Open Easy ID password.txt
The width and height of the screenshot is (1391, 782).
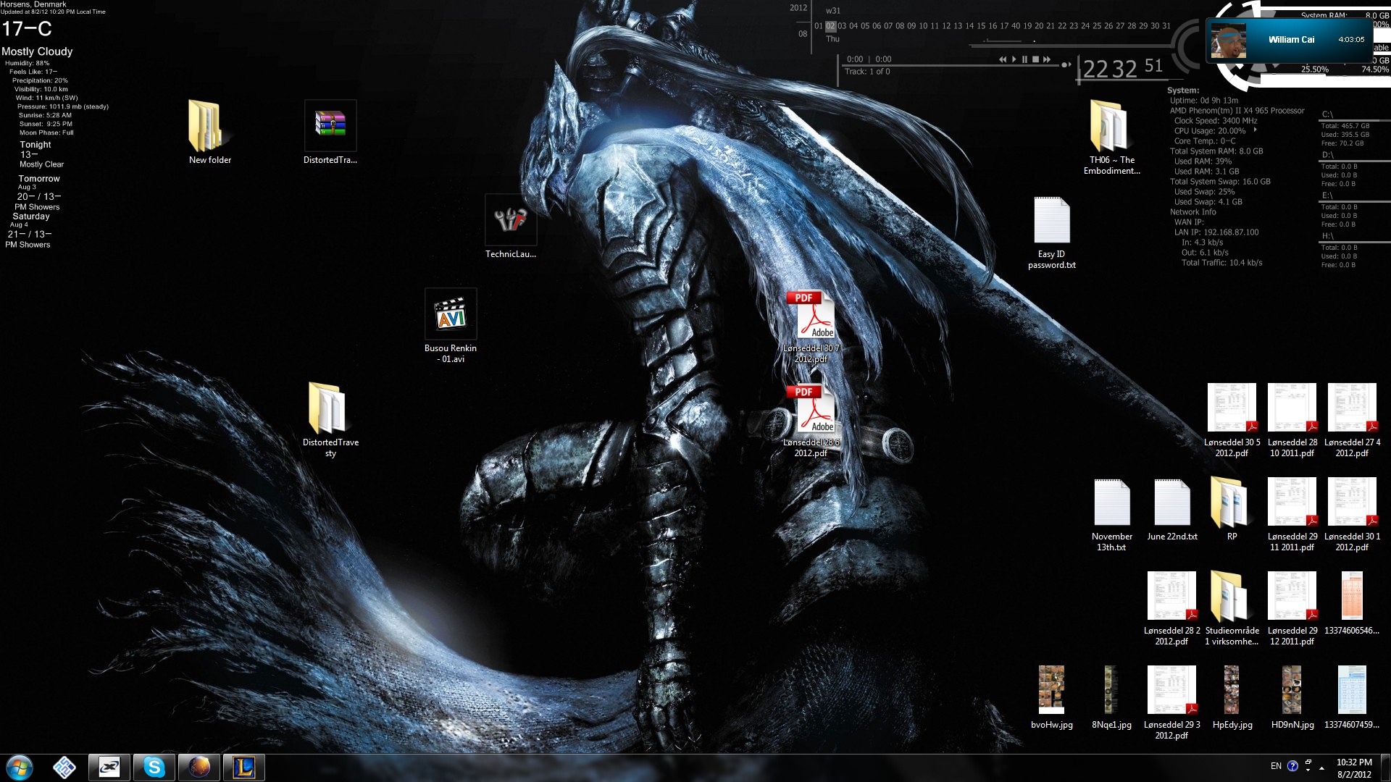coord(1052,219)
